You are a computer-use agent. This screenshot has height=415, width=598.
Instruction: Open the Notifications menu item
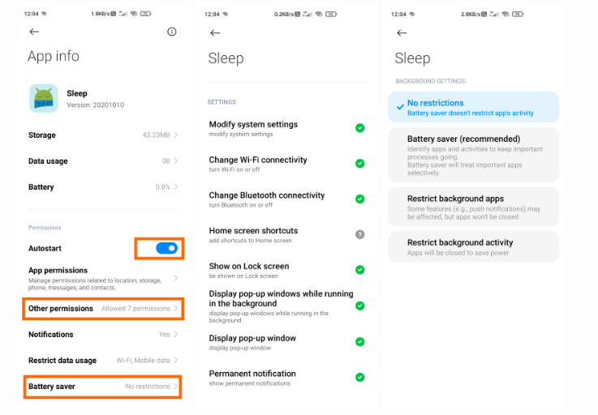pos(102,335)
